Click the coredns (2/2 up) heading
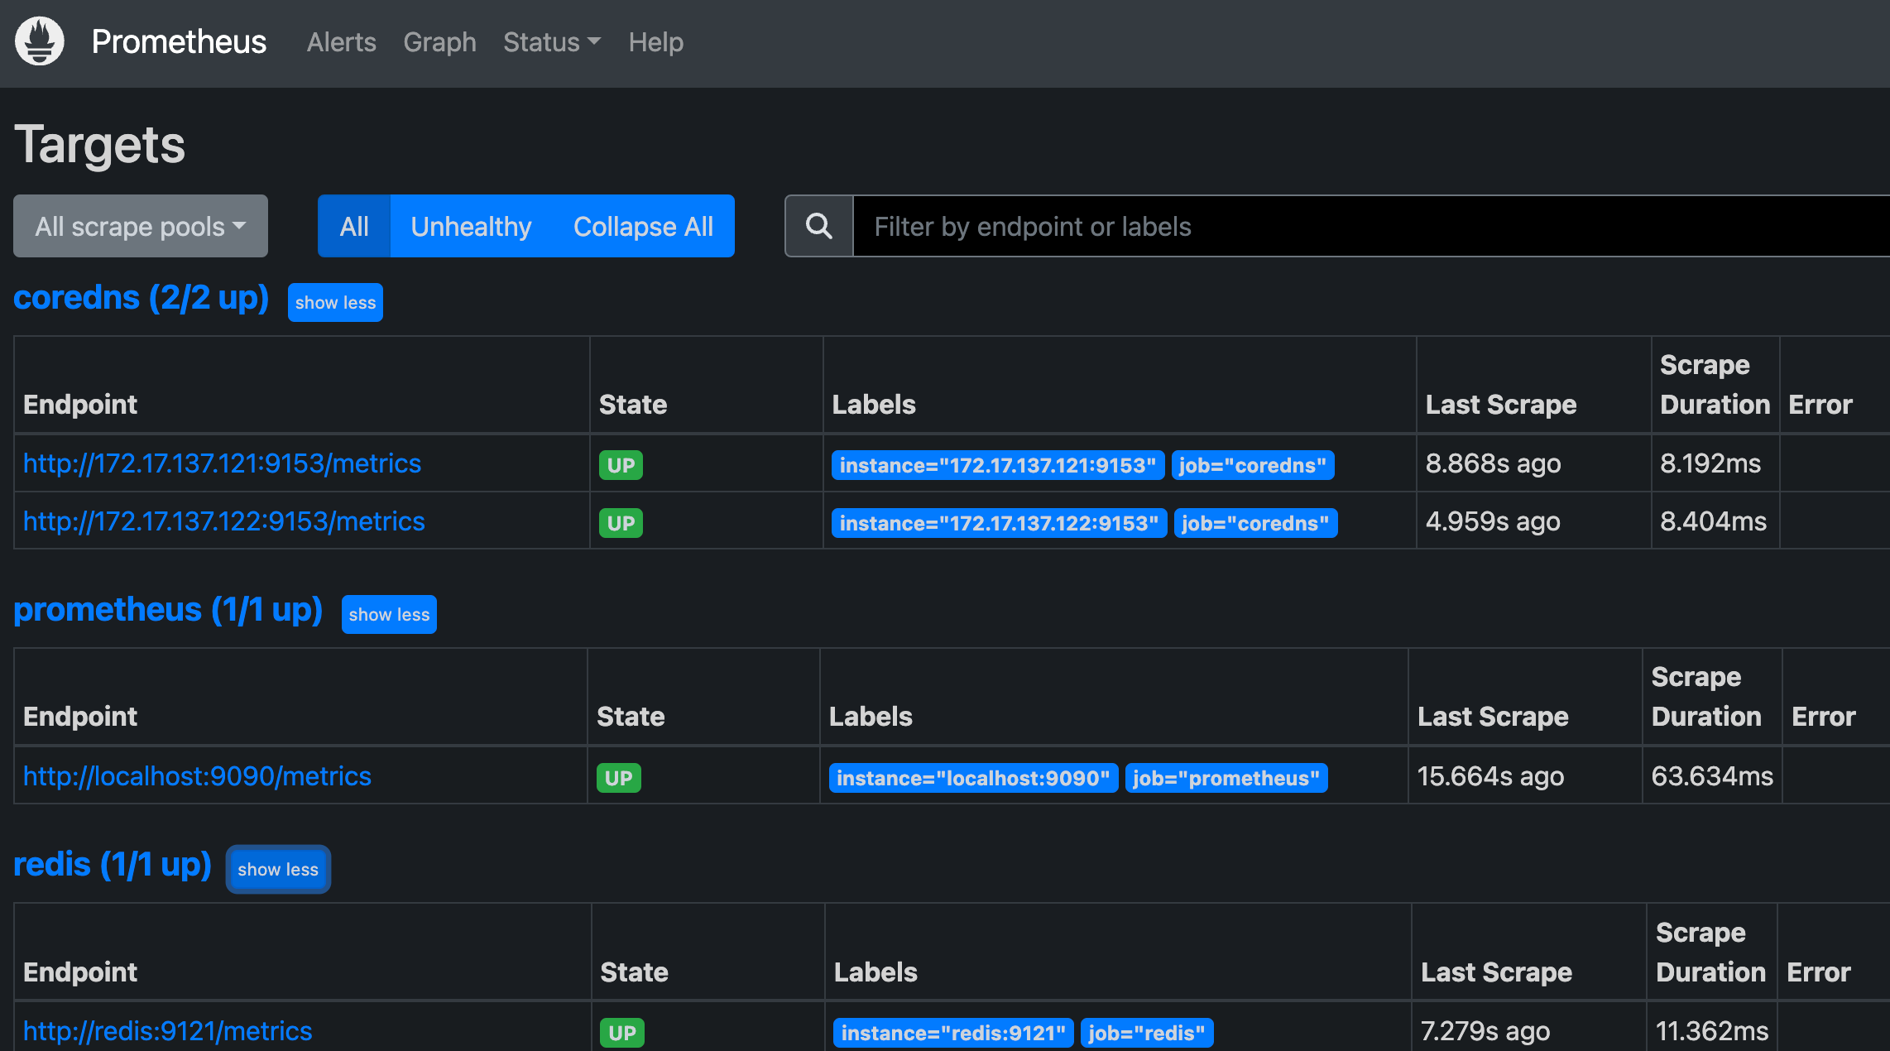Screen dimensions: 1890x1051 [x=141, y=298]
